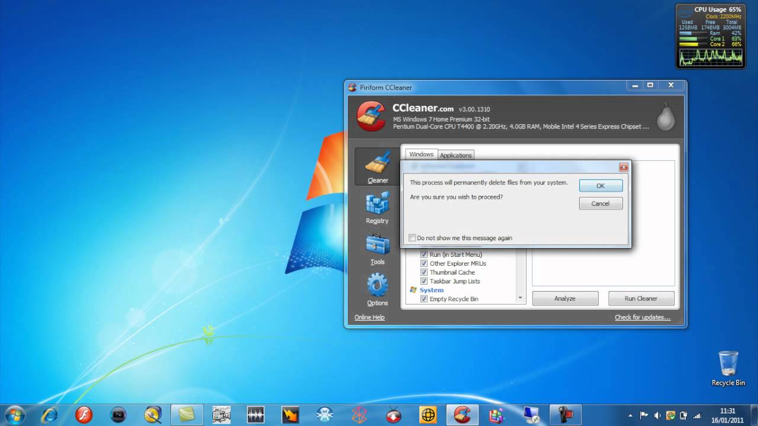
Task: Click 'MS Windows 7 Home Premium 32-bit' text
Action: [442, 120]
